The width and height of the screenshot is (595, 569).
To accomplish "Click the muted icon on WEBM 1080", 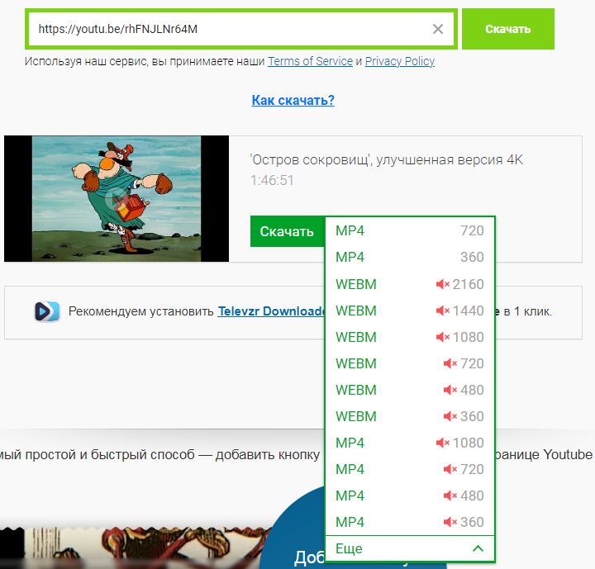I will tap(443, 337).
